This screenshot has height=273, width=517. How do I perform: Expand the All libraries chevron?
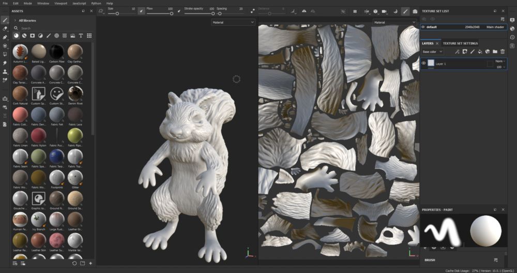[x=15, y=21]
